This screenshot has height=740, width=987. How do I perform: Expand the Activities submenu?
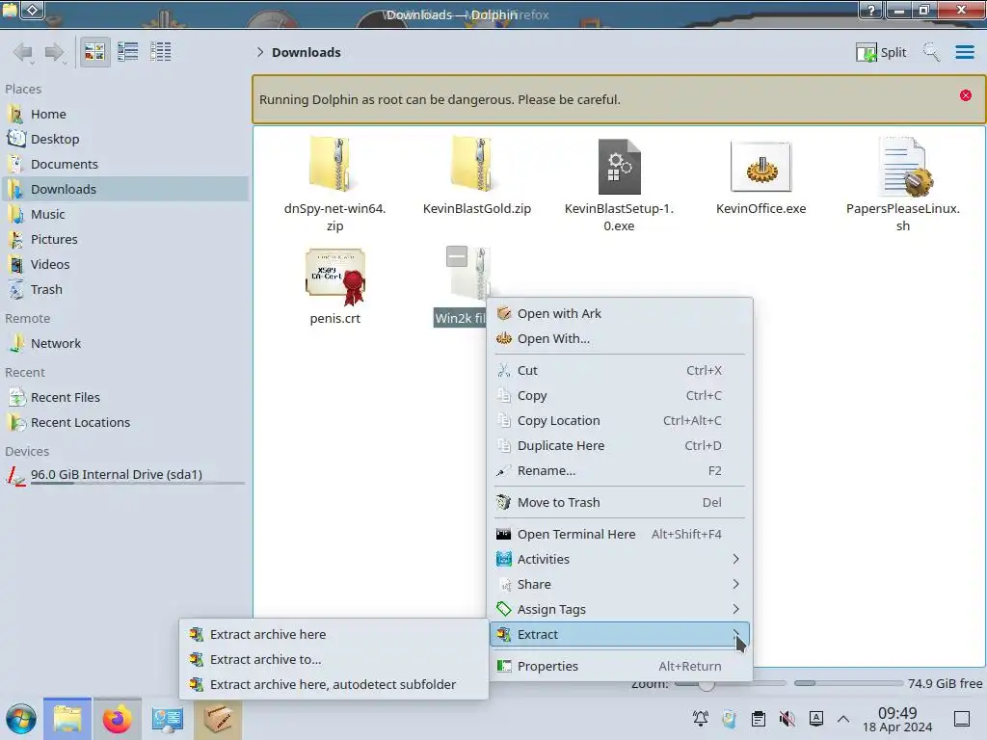coord(621,560)
